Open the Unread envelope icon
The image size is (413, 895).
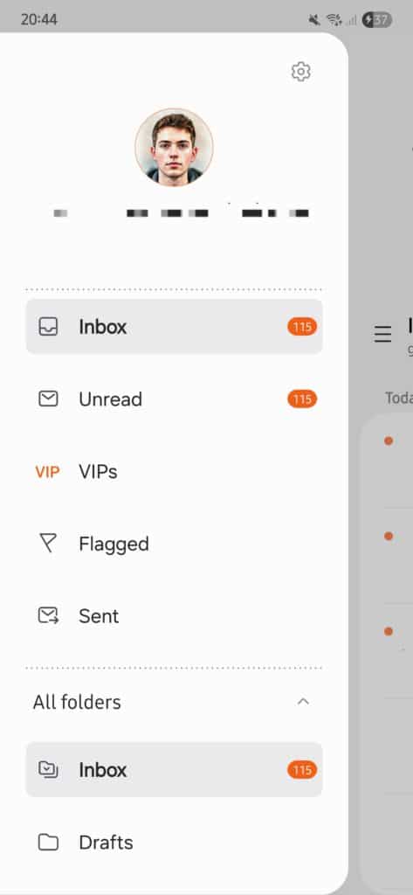48,399
